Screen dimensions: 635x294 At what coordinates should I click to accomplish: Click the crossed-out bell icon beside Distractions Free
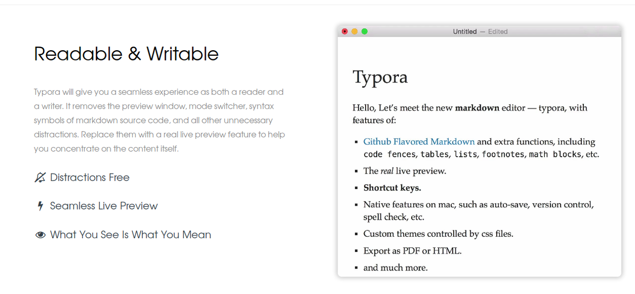[40, 178]
